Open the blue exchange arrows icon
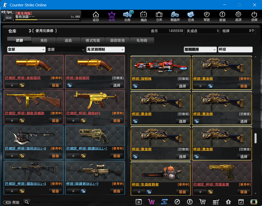 click(164, 202)
